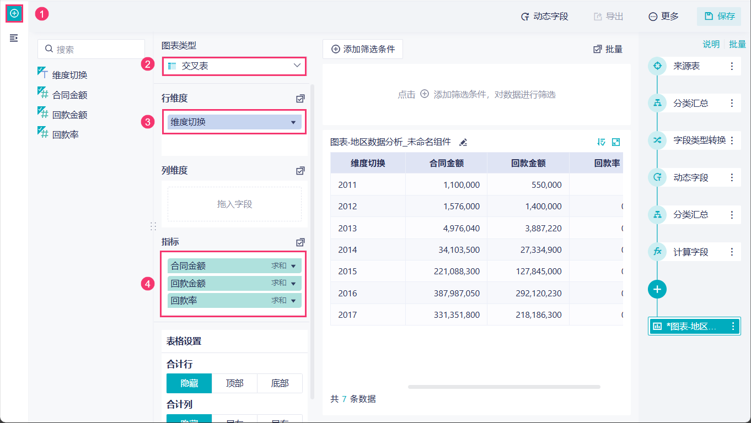Viewport: 751px width, 423px height.
Task: Click the pencil icon to rename chart
Action: [463, 142]
